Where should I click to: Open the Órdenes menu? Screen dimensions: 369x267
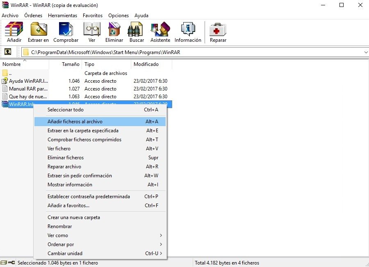(33, 16)
